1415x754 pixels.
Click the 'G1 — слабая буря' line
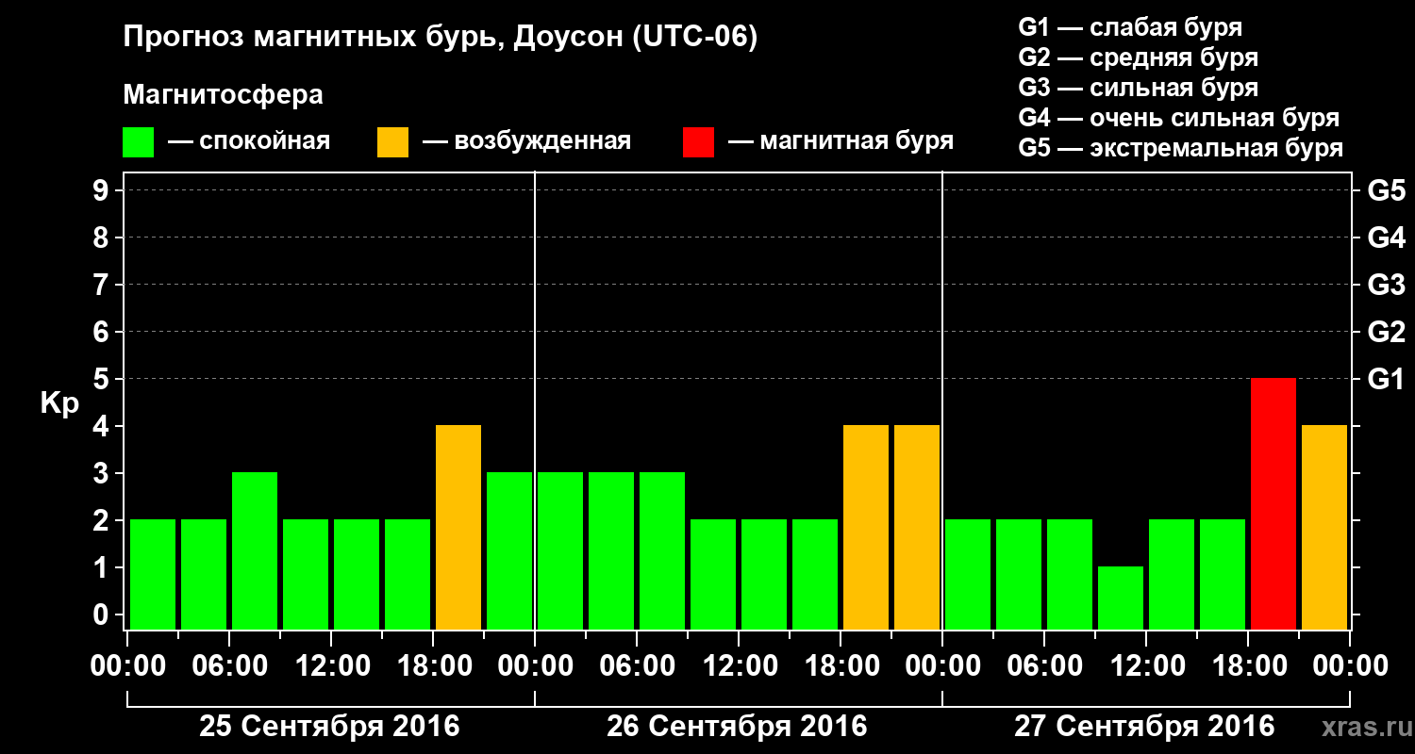[1130, 27]
